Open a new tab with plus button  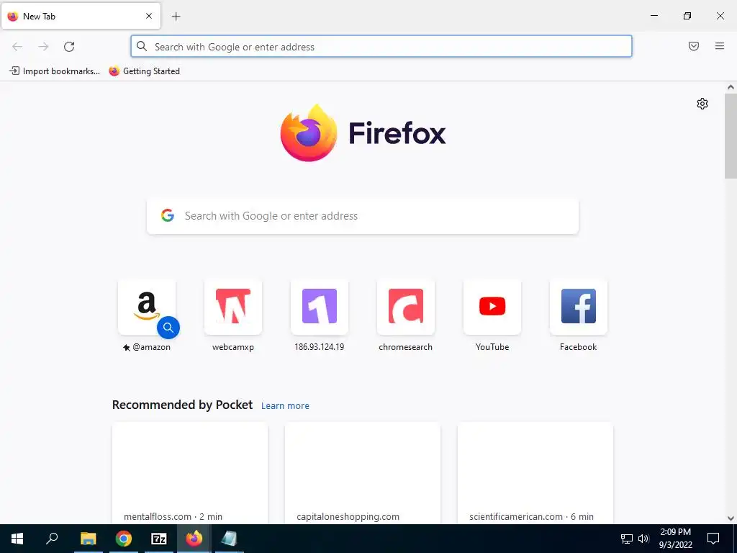pyautogui.click(x=176, y=17)
